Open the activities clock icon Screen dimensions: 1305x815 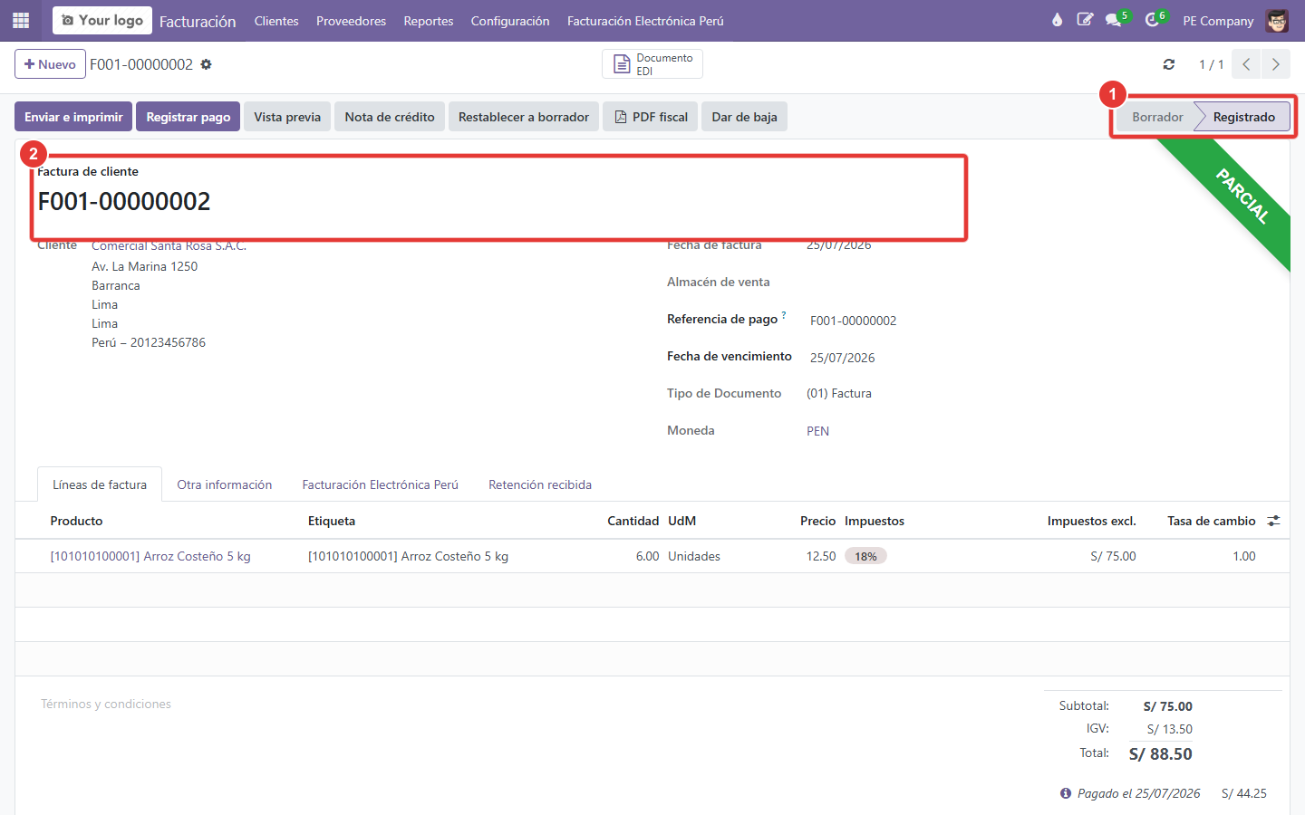1152,20
